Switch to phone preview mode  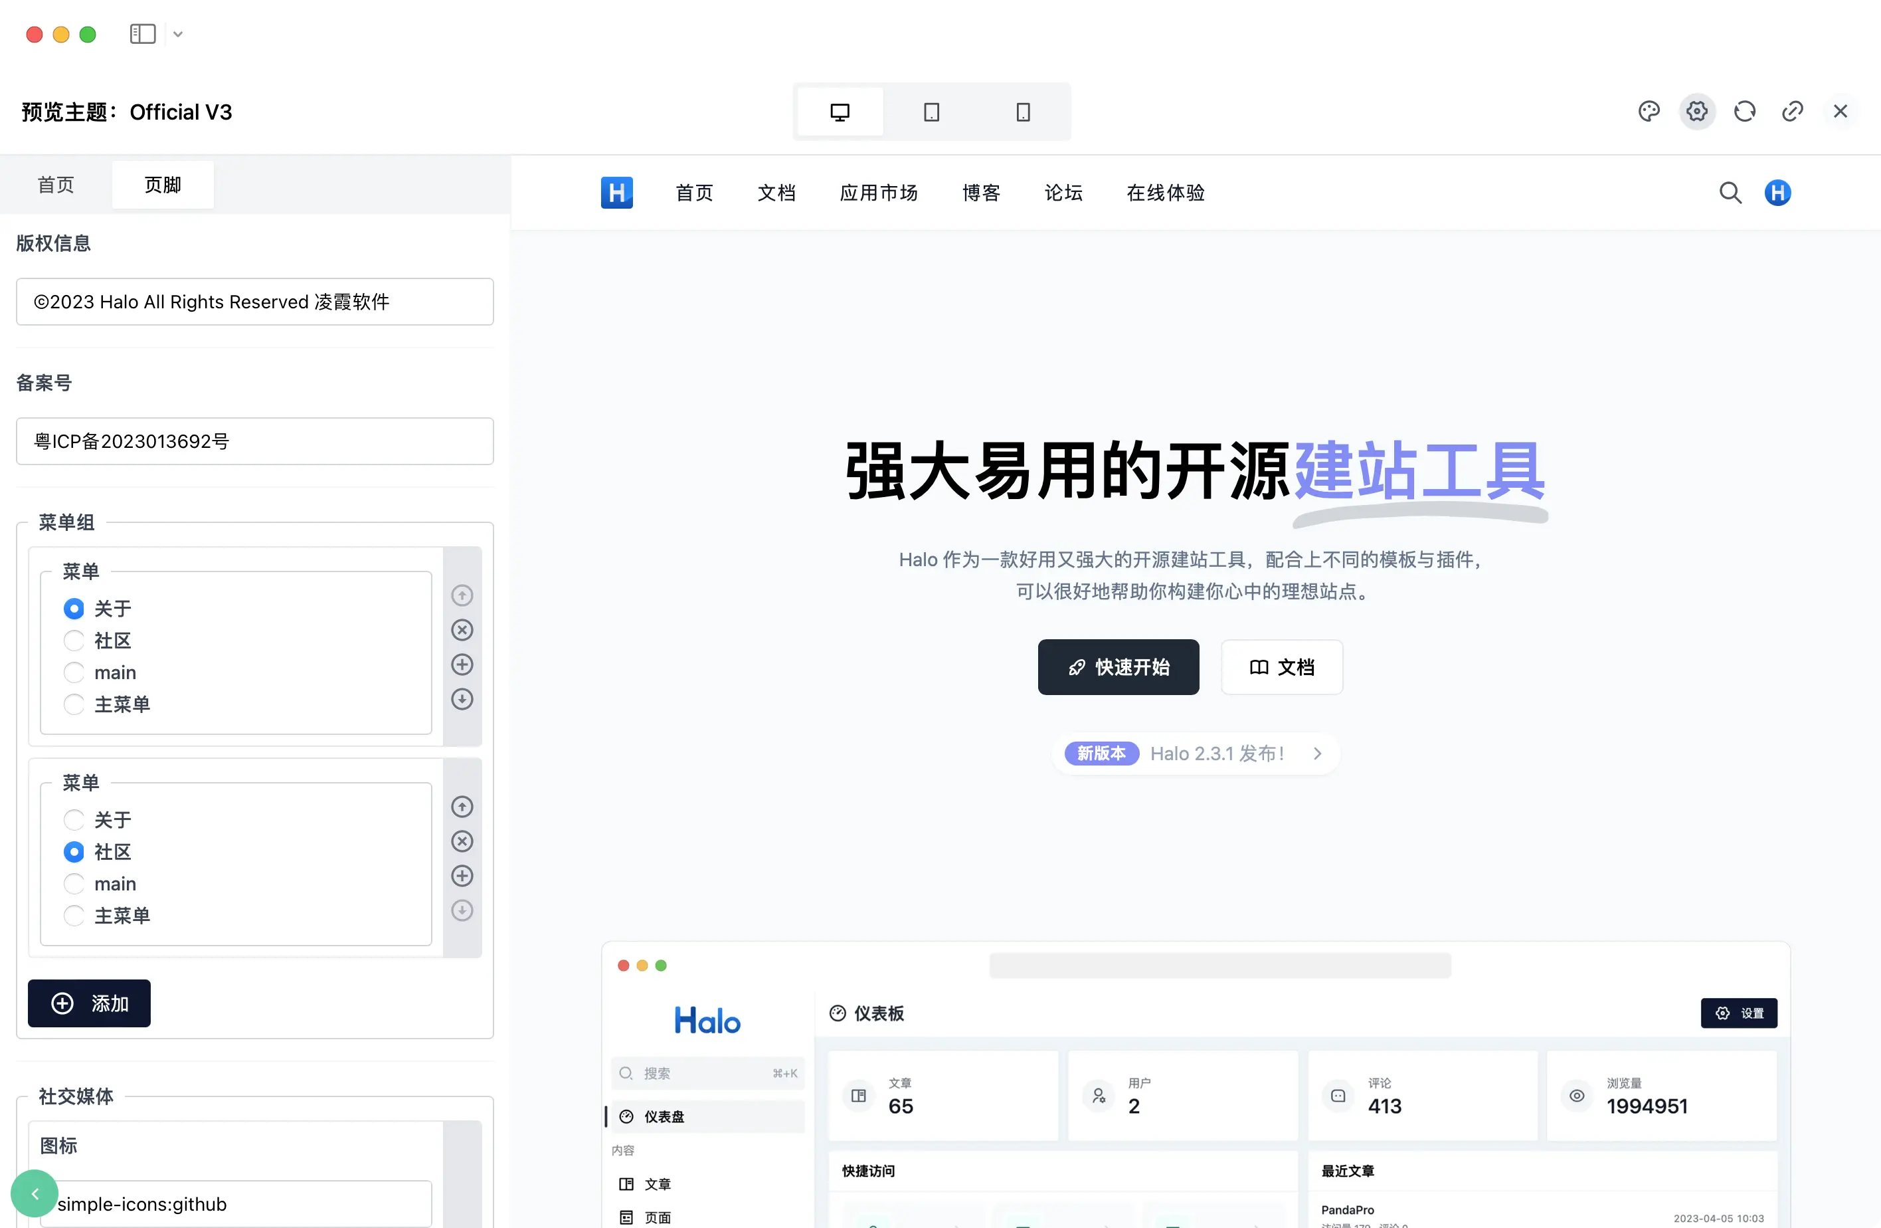click(x=1024, y=112)
